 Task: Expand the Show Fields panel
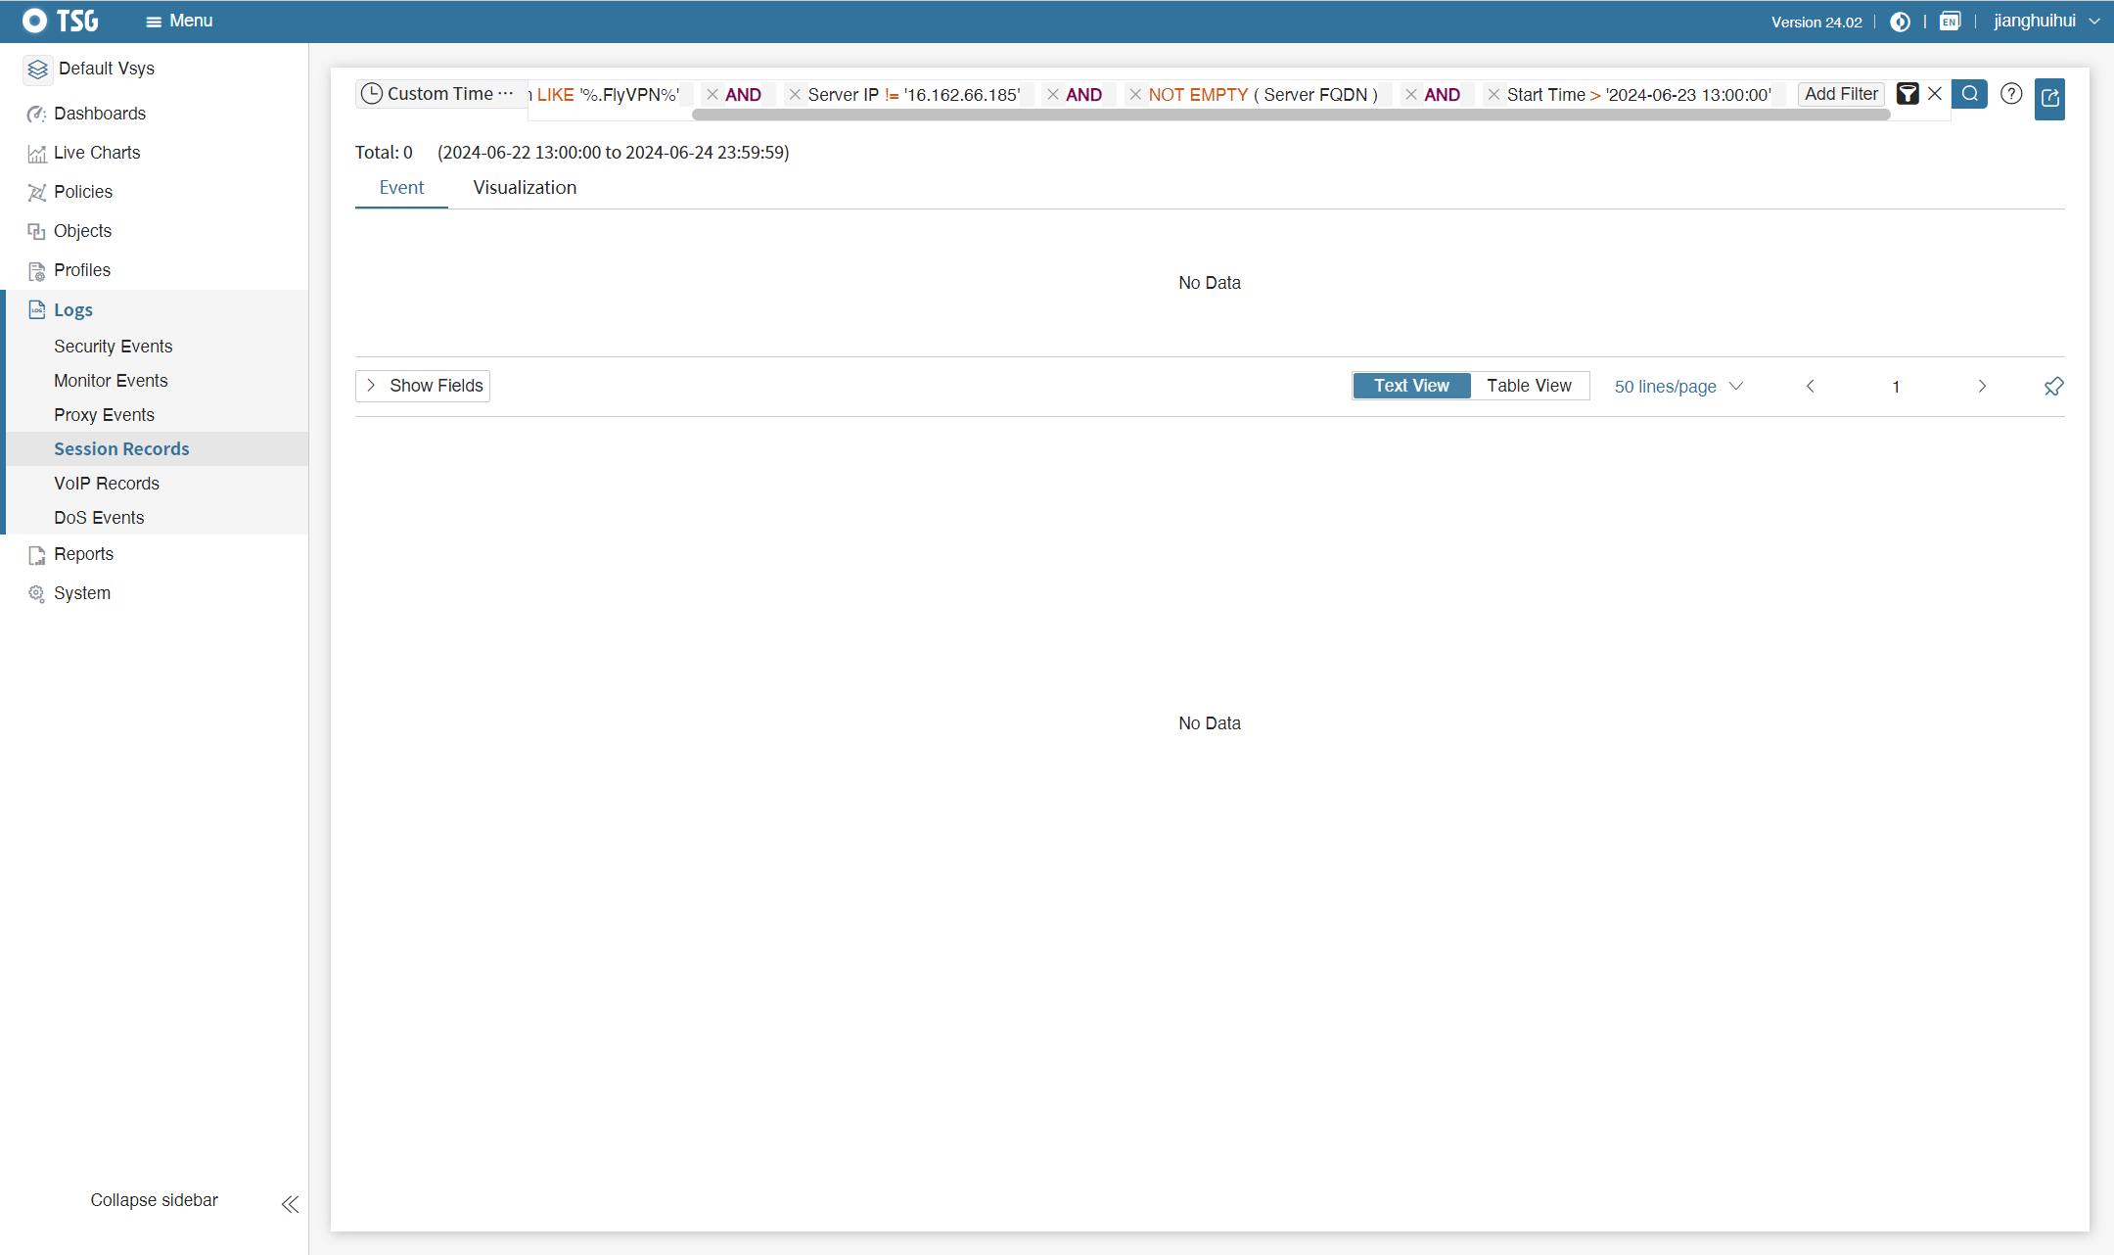(x=423, y=386)
